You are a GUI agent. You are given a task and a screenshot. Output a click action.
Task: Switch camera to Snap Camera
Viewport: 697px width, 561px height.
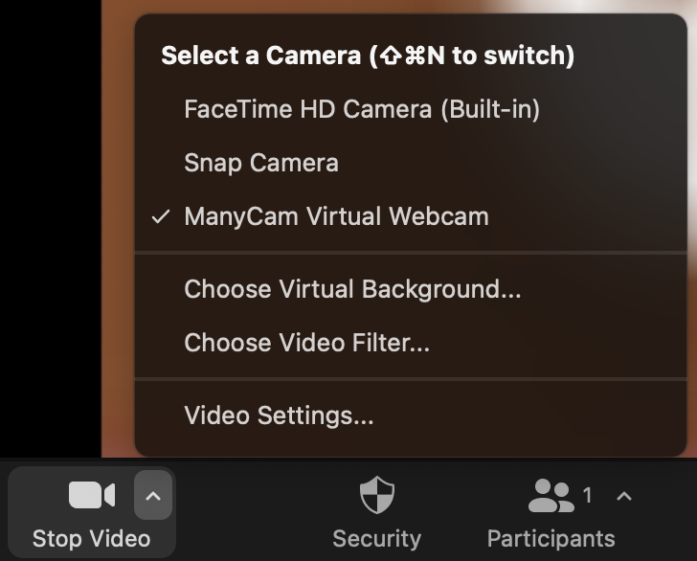(x=261, y=163)
